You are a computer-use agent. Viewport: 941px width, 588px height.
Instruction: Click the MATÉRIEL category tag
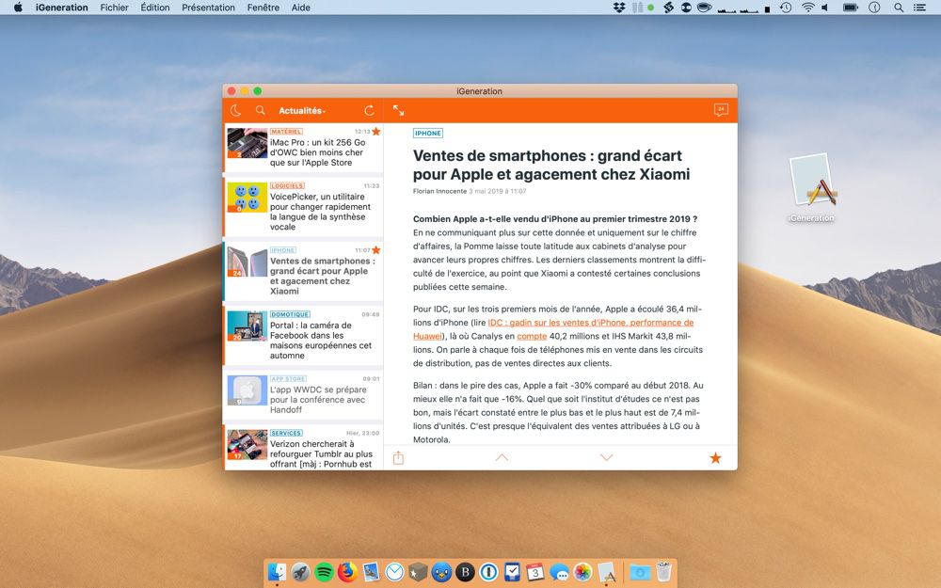click(286, 132)
